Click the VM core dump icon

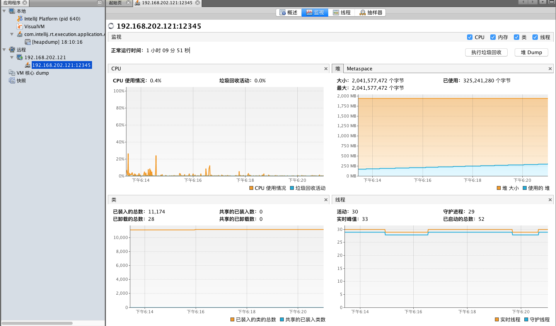click(12, 73)
